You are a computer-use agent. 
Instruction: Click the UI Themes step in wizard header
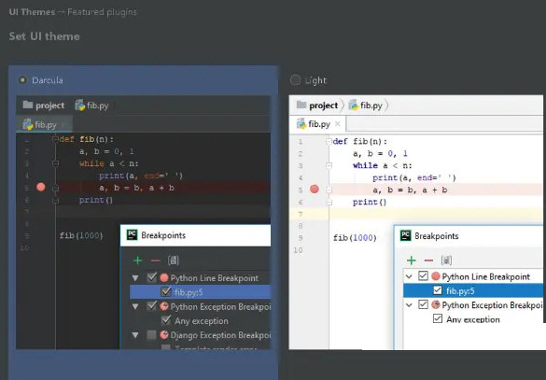point(32,12)
